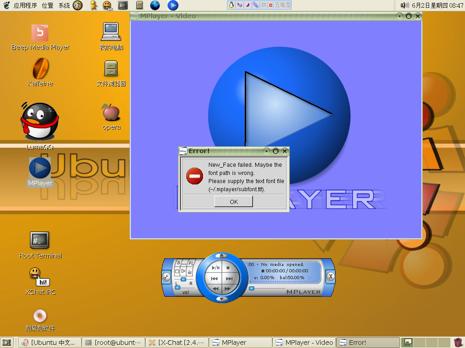Screen dimensions: 465x348
Task: Launch the blue globe browser icon
Action: [x=155, y=5]
